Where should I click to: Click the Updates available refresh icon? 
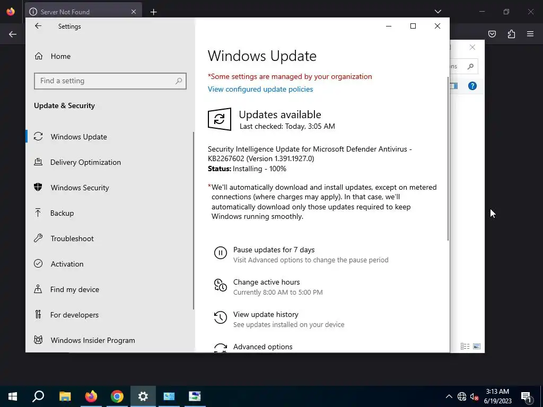(x=220, y=119)
